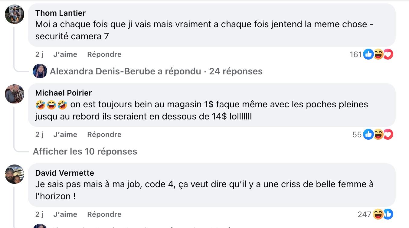Click David Vermette's profile picture
The width and height of the screenshot is (409, 228).
coord(15,174)
